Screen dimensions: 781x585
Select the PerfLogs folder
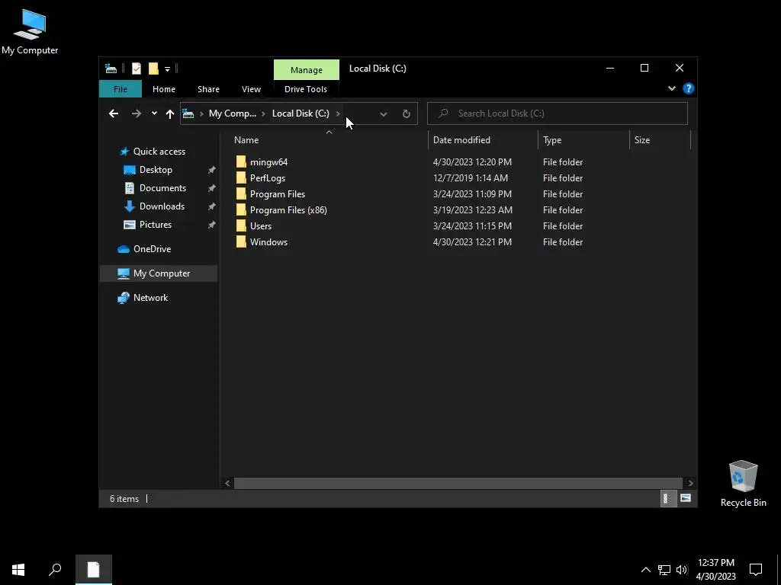pos(261,178)
